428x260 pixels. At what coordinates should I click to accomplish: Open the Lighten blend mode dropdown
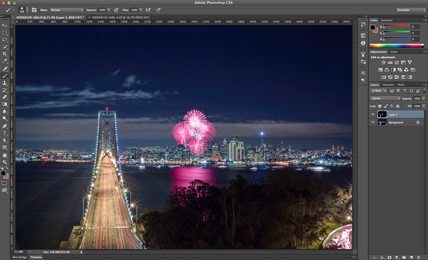coord(385,98)
